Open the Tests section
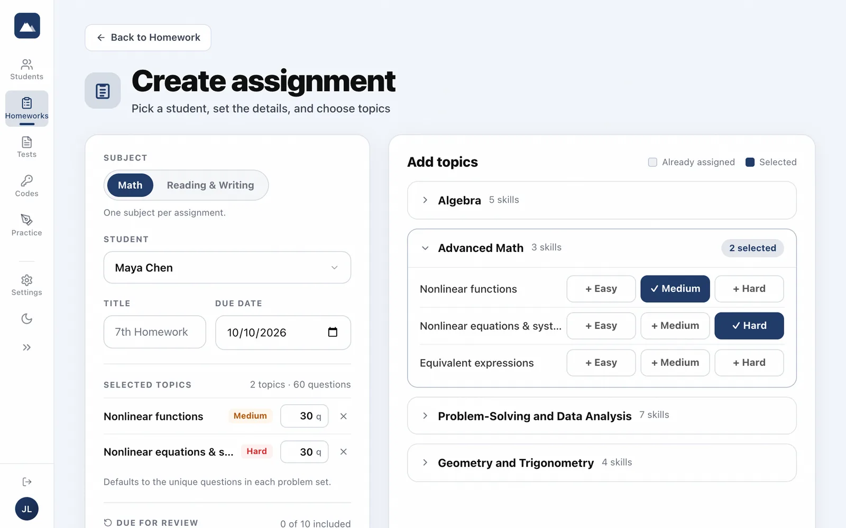 click(26, 147)
